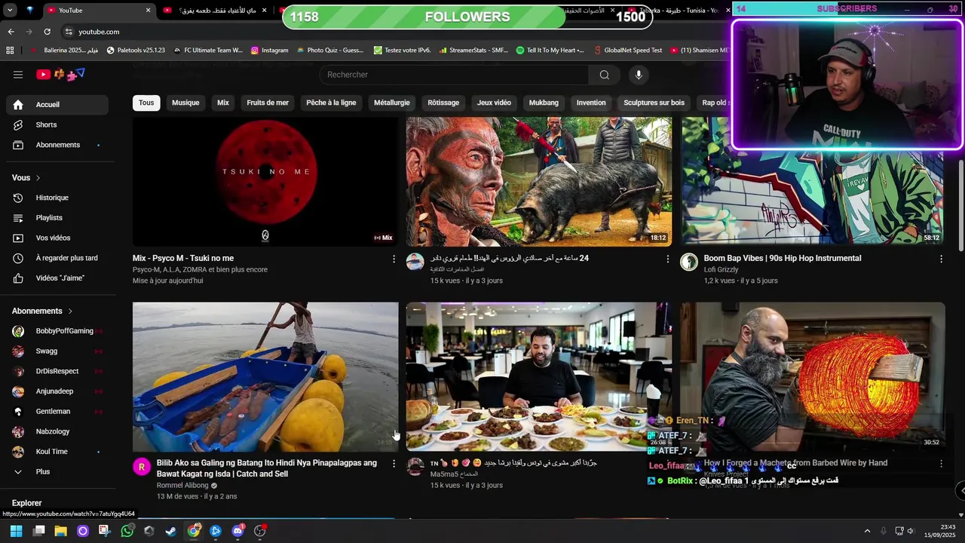965x543 pixels.
Task: Open the fishing boat video thumbnail
Action: pyautogui.click(x=265, y=376)
